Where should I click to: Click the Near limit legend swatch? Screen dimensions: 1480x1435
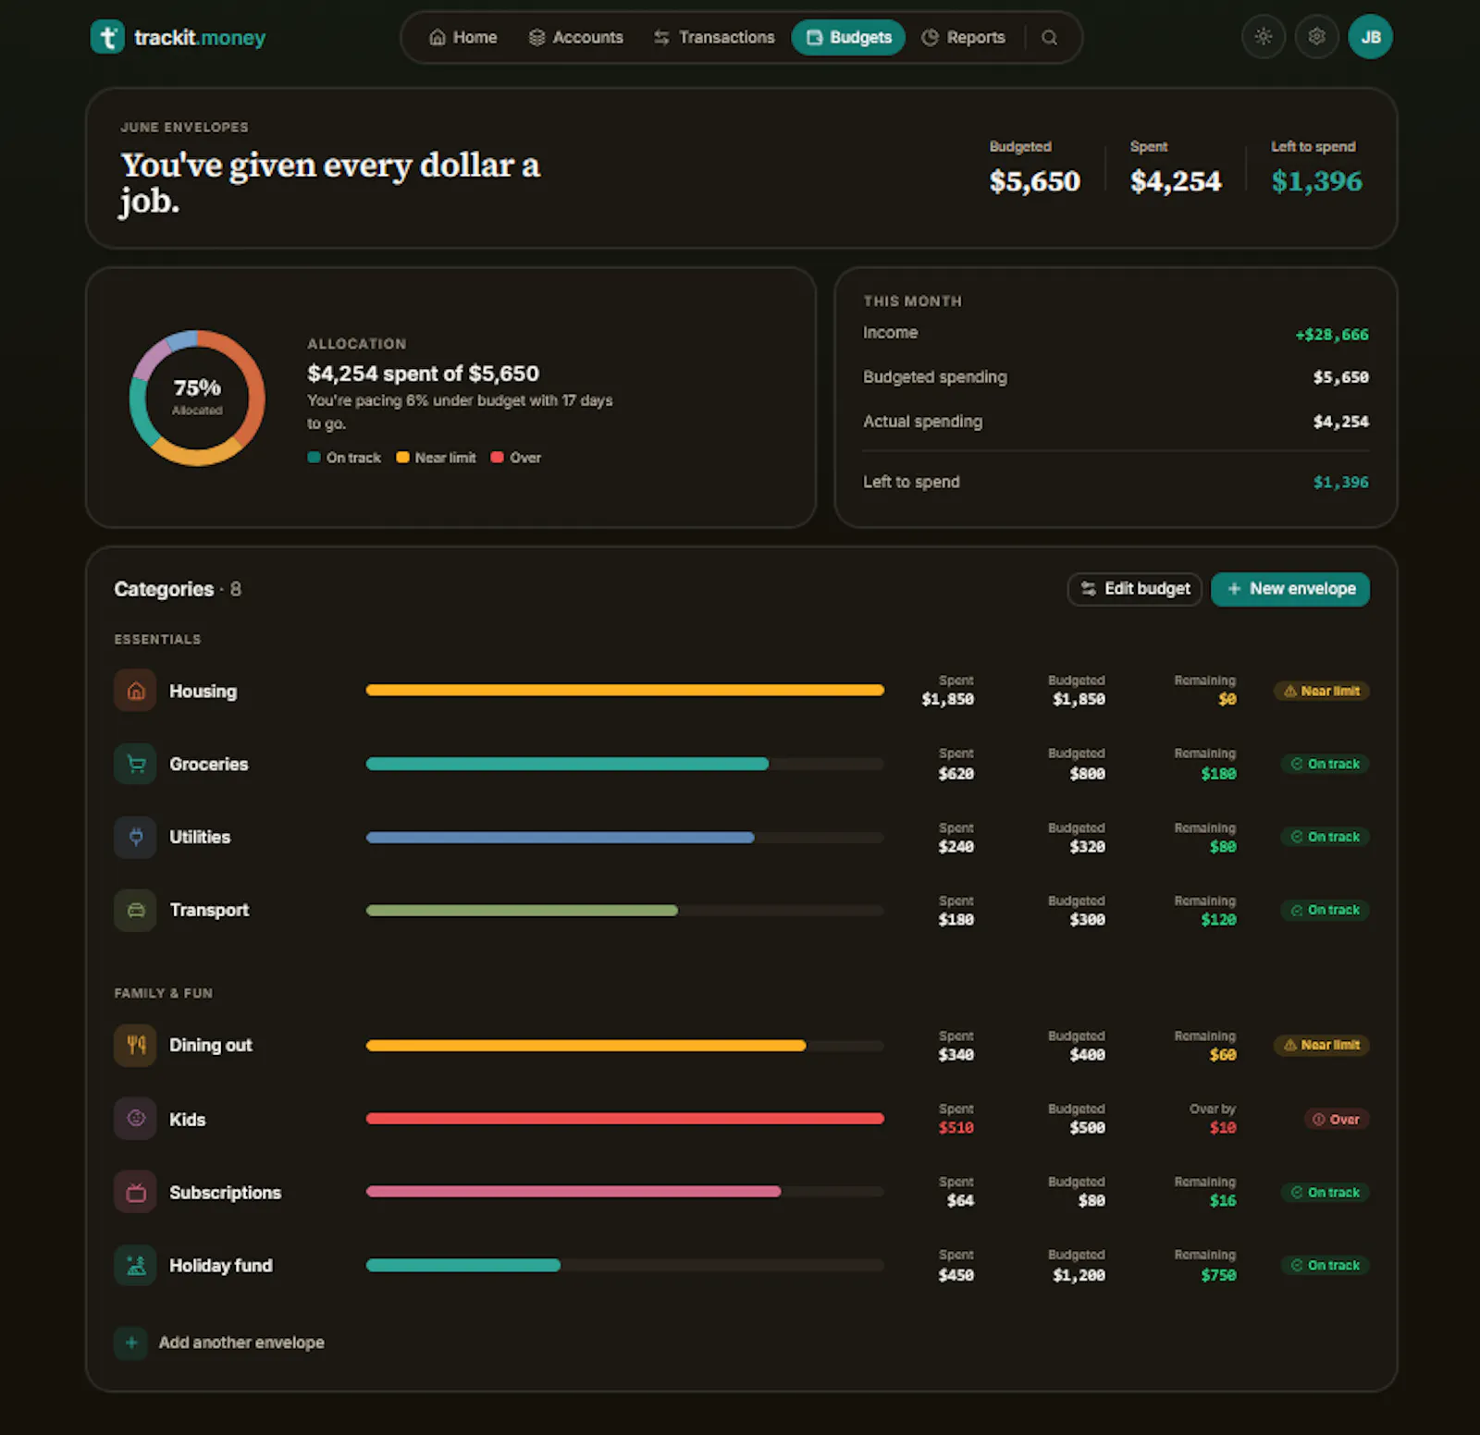pyautogui.click(x=402, y=458)
